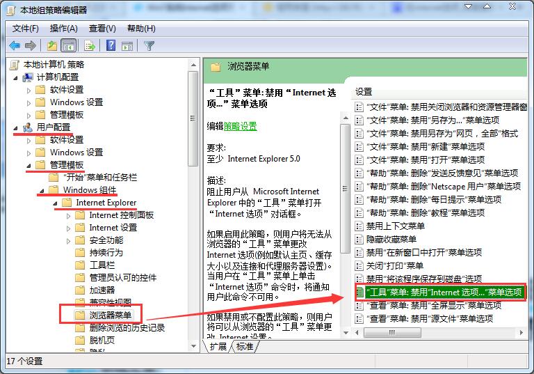The width and height of the screenshot is (534, 374).
Task: Click the Forward arrow toolbar icon
Action: click(31, 45)
